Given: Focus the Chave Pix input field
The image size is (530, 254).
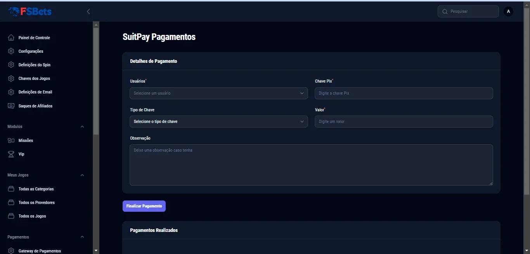Looking at the screenshot, I should click(x=404, y=93).
